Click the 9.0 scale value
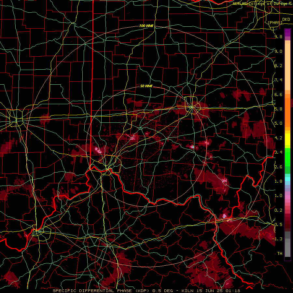Image resolution: width=293 pixels, height=293 pixels. (x=278, y=51)
